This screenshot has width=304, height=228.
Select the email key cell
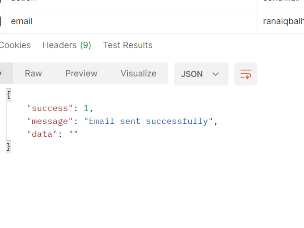click(130, 22)
